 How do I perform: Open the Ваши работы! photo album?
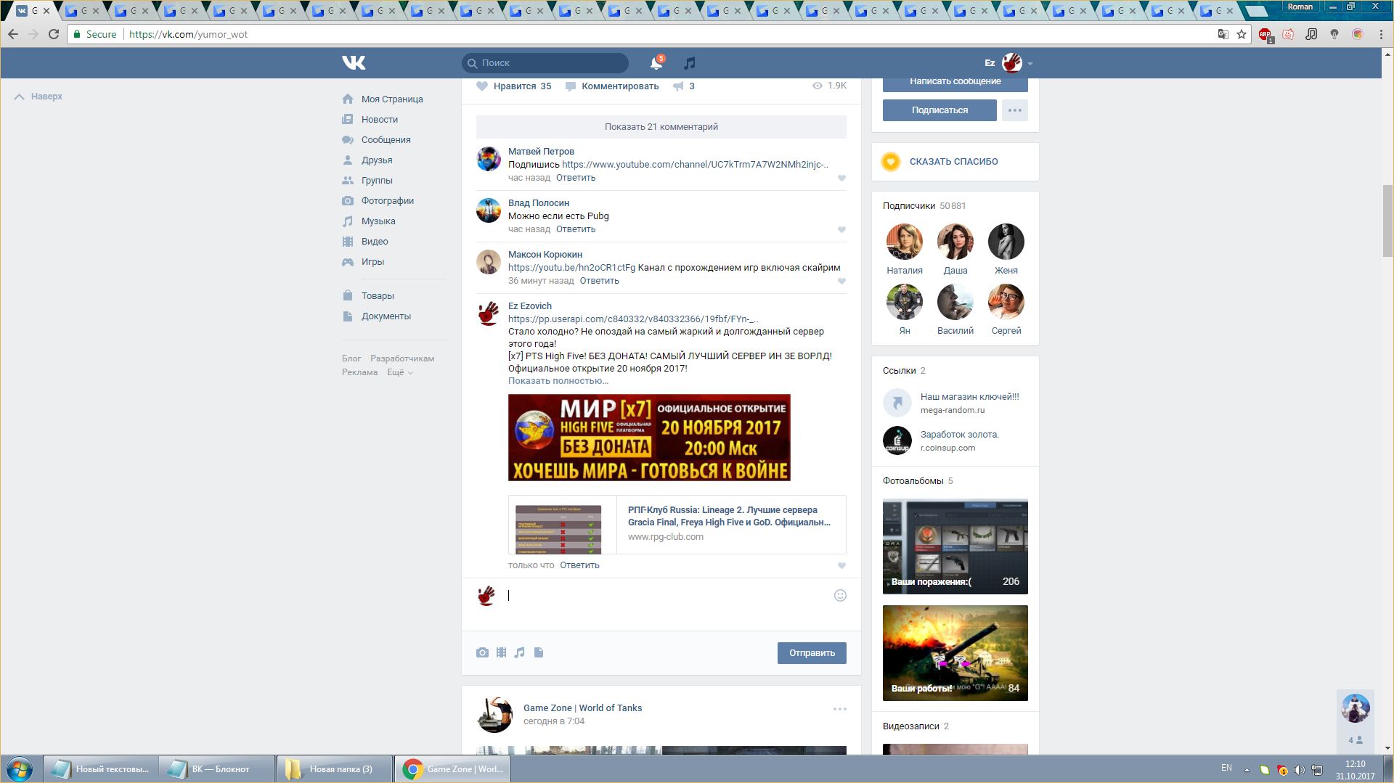coord(955,653)
